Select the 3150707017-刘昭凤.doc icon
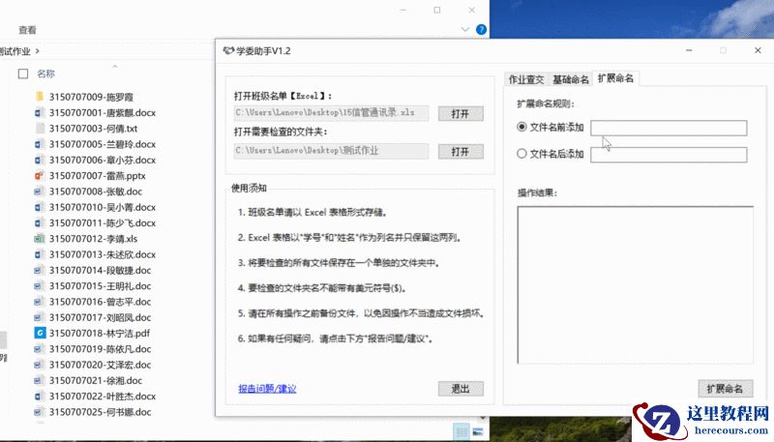This screenshot has height=442, width=774. (40, 317)
